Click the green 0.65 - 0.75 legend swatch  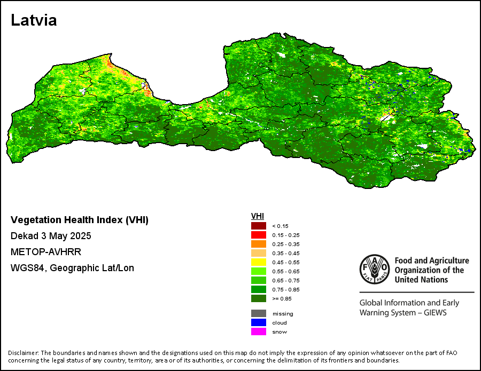pos(259,280)
